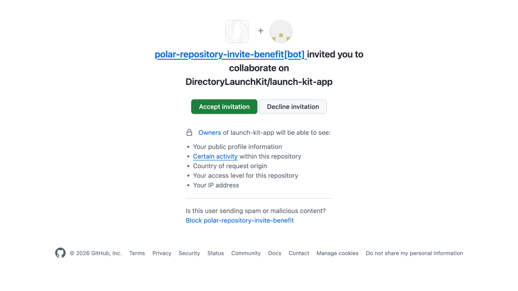
Task: Click the GitHub Octocat logo in footer
Action: [x=60, y=253]
